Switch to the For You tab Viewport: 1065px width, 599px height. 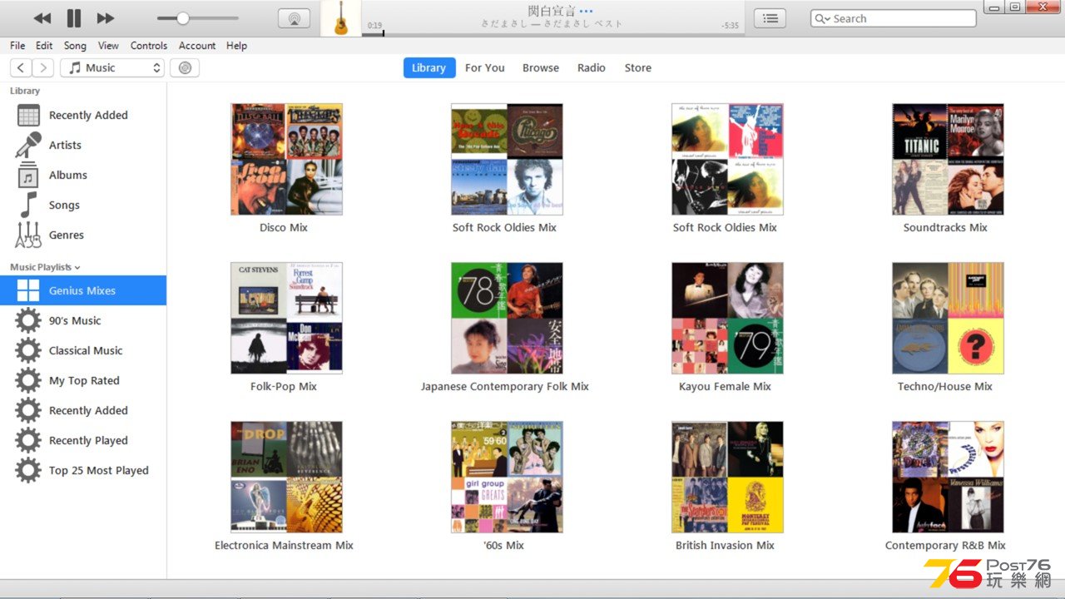tap(485, 68)
